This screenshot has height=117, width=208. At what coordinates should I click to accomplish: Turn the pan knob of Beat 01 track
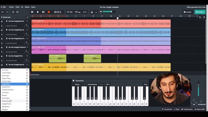tap(26, 25)
